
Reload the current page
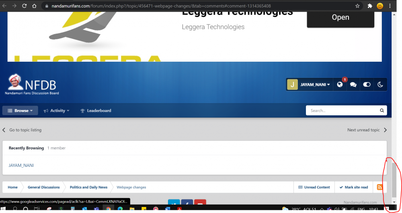pos(25,6)
